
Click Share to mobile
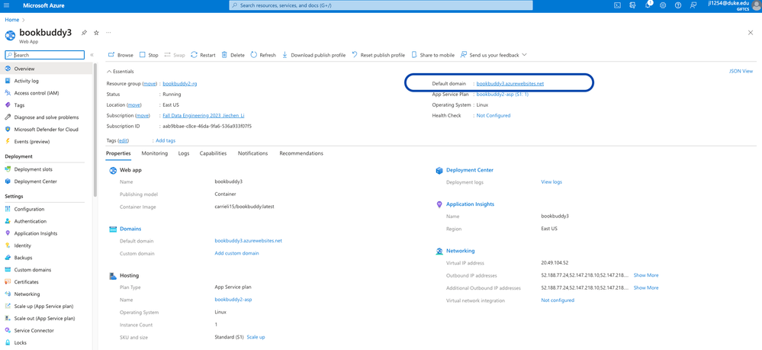[x=433, y=55]
